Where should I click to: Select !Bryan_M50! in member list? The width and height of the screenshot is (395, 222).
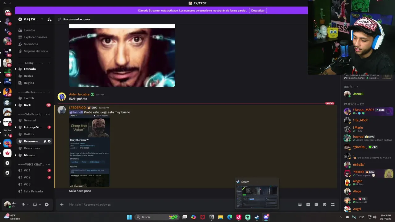367,111
